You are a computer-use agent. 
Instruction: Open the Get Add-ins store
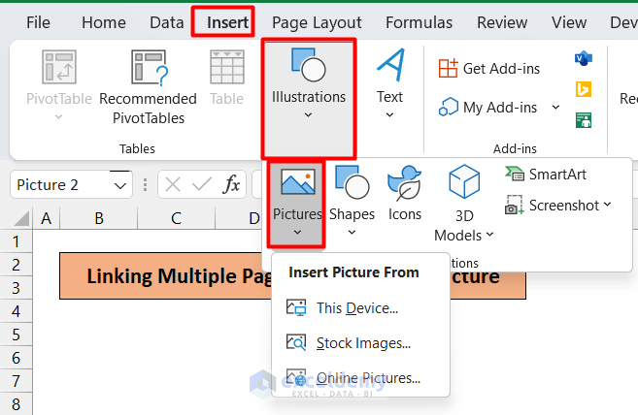pyautogui.click(x=489, y=68)
